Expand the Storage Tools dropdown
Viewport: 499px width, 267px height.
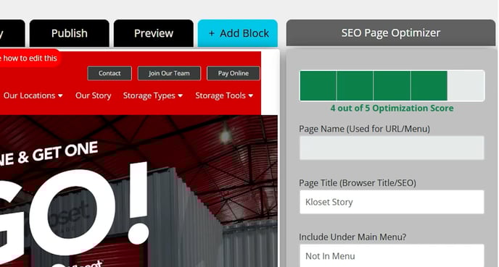tap(224, 96)
